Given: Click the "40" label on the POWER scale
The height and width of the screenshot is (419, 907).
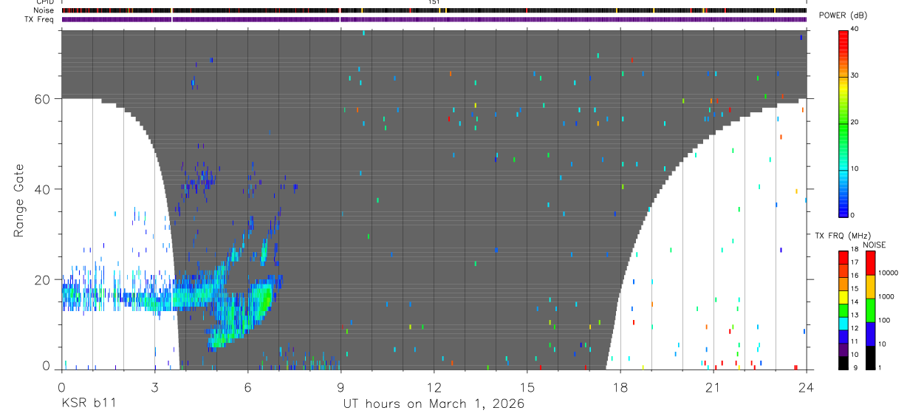Looking at the screenshot, I should pos(855,29).
